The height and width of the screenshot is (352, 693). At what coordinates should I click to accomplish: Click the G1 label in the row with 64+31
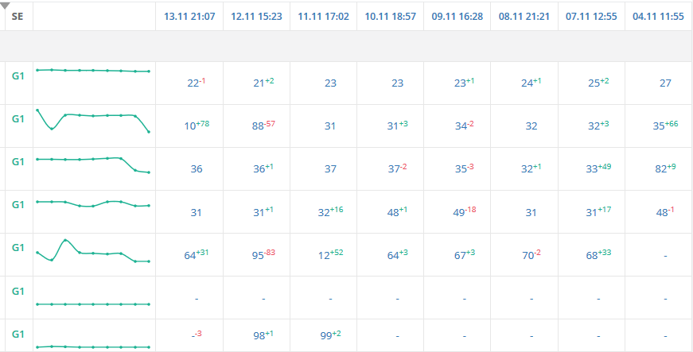pyautogui.click(x=18, y=248)
